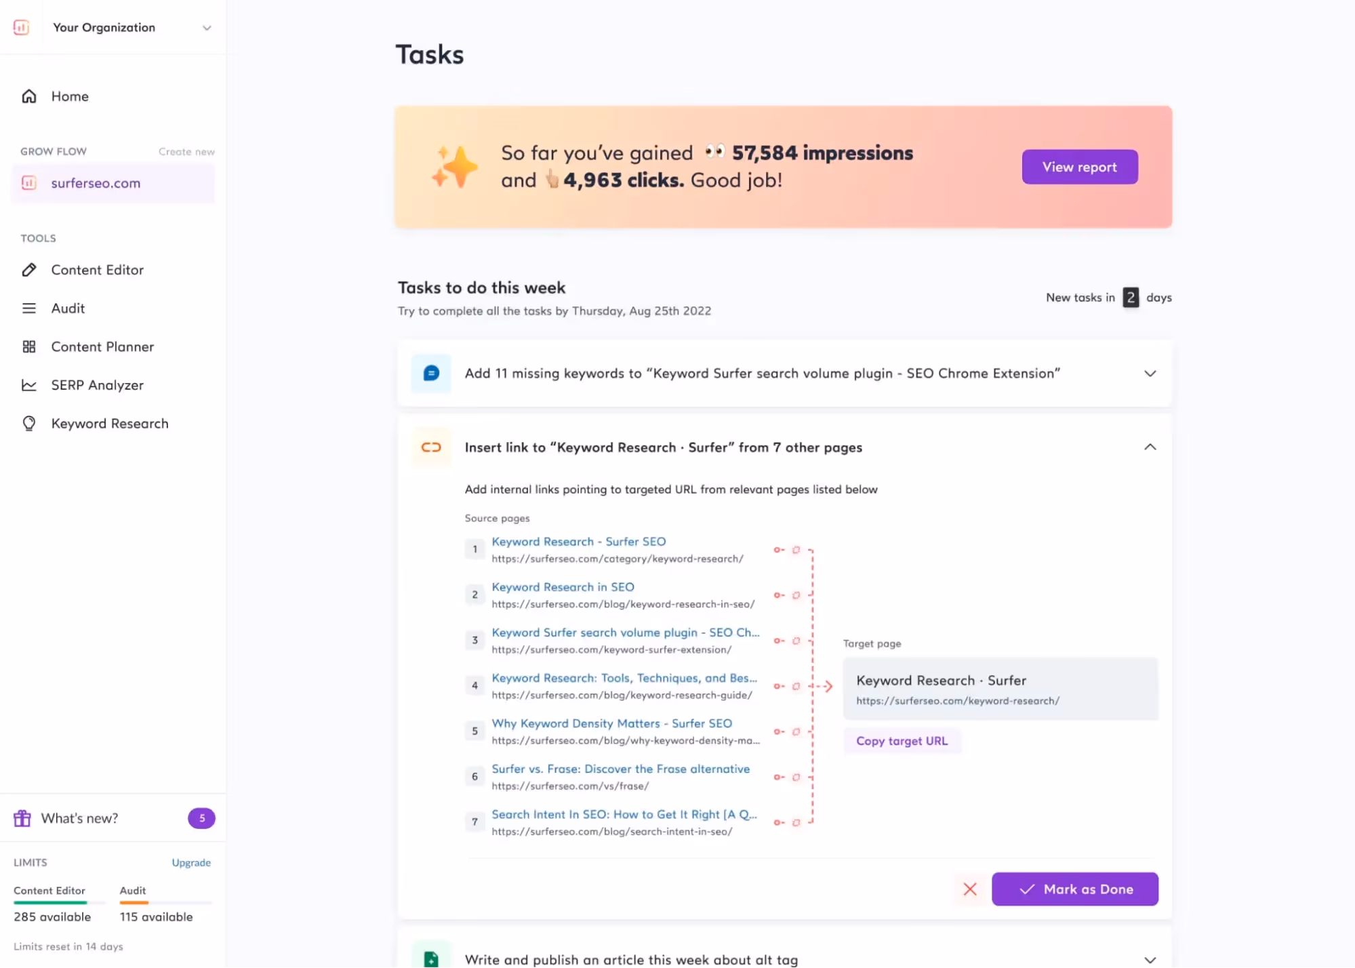Open the Audit tool
The image size is (1355, 968).
click(68, 308)
